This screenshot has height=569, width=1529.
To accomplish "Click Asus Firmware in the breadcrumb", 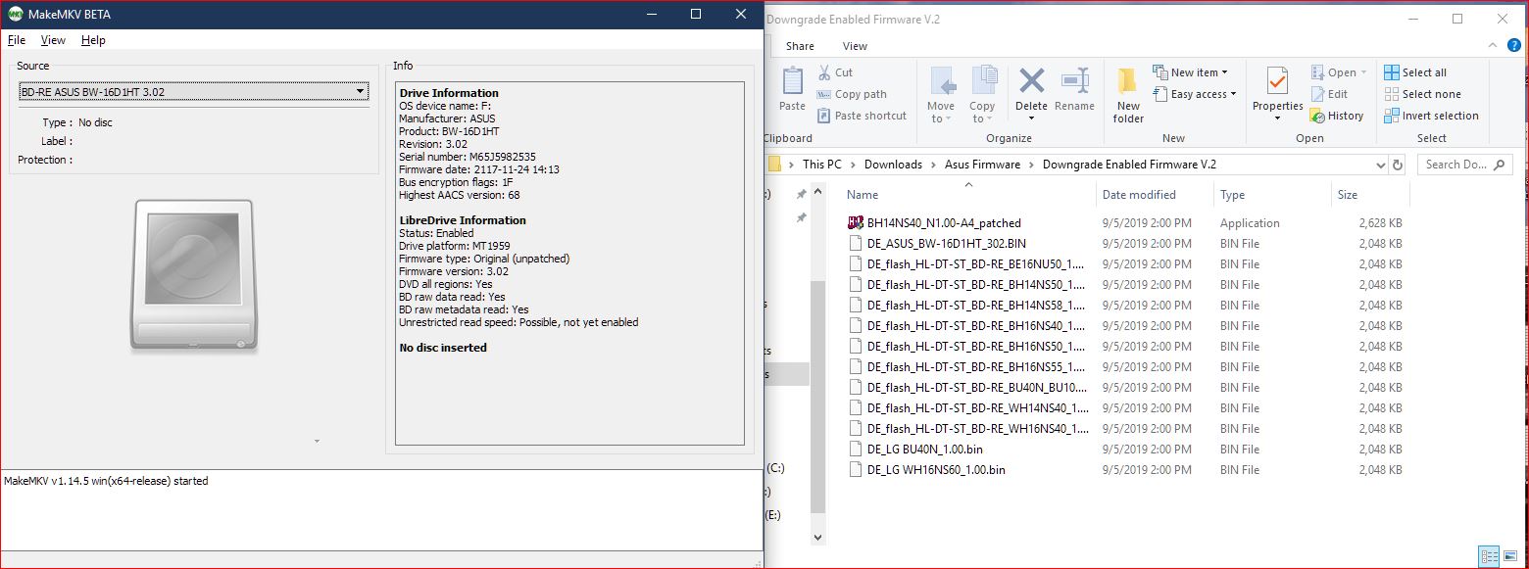I will [x=982, y=165].
